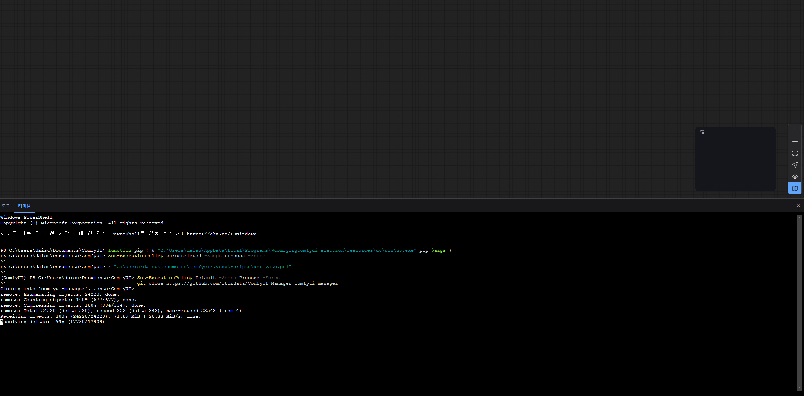Toggle link visibility with the eye icon

[x=795, y=177]
